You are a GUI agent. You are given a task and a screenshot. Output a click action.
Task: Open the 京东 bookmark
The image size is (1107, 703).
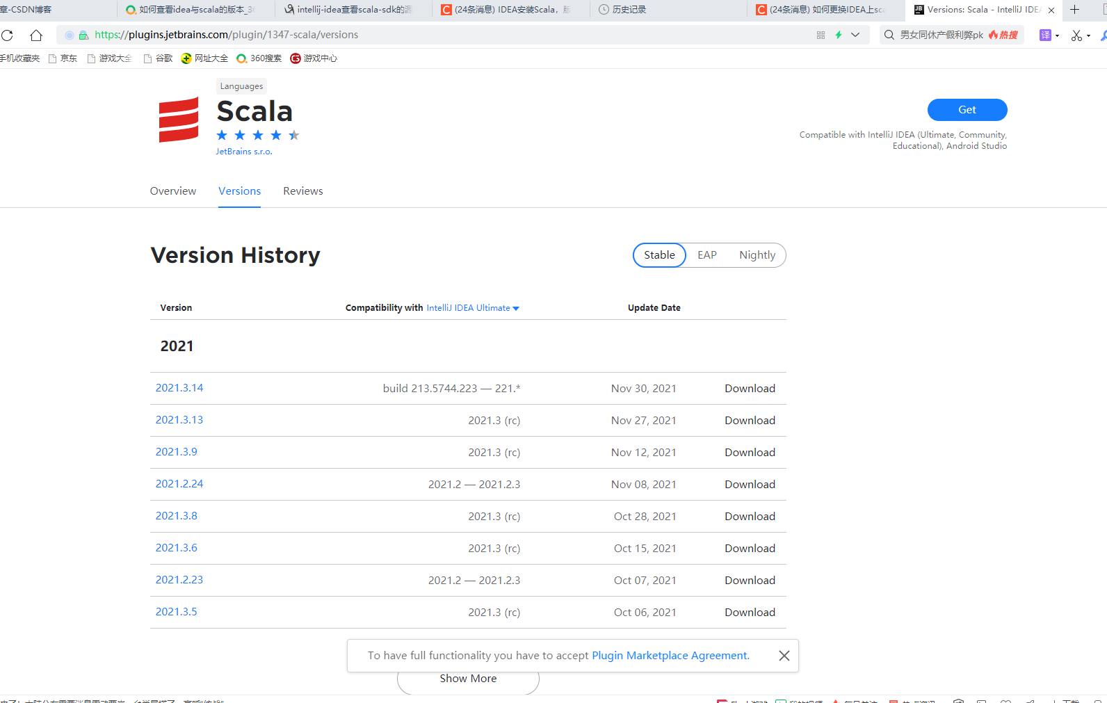(63, 58)
